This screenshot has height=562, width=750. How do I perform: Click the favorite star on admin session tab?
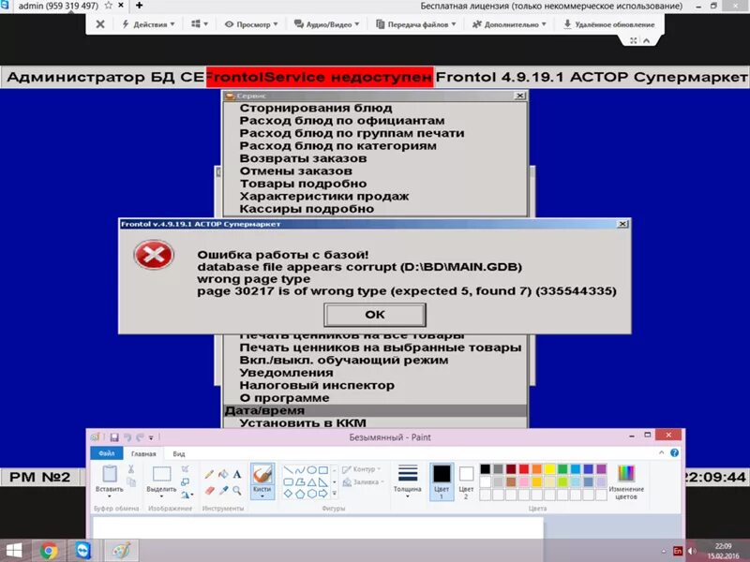click(108, 6)
